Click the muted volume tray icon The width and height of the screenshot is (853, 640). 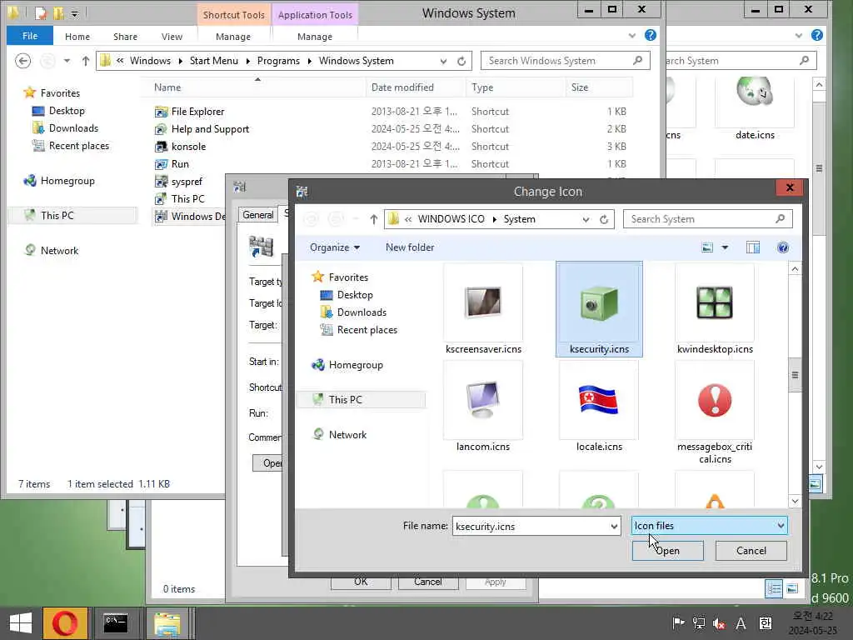[x=719, y=623]
